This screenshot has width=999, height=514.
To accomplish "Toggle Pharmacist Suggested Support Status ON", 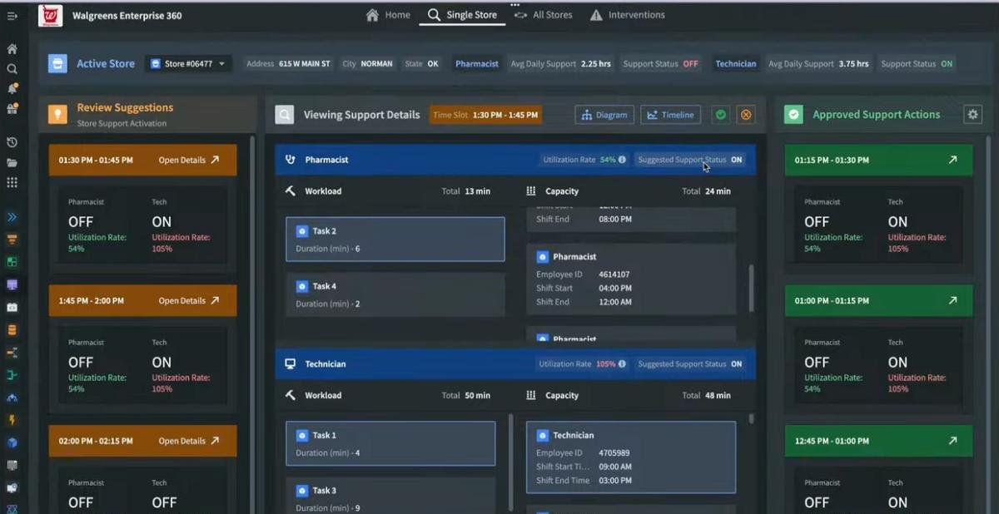I will tap(736, 160).
